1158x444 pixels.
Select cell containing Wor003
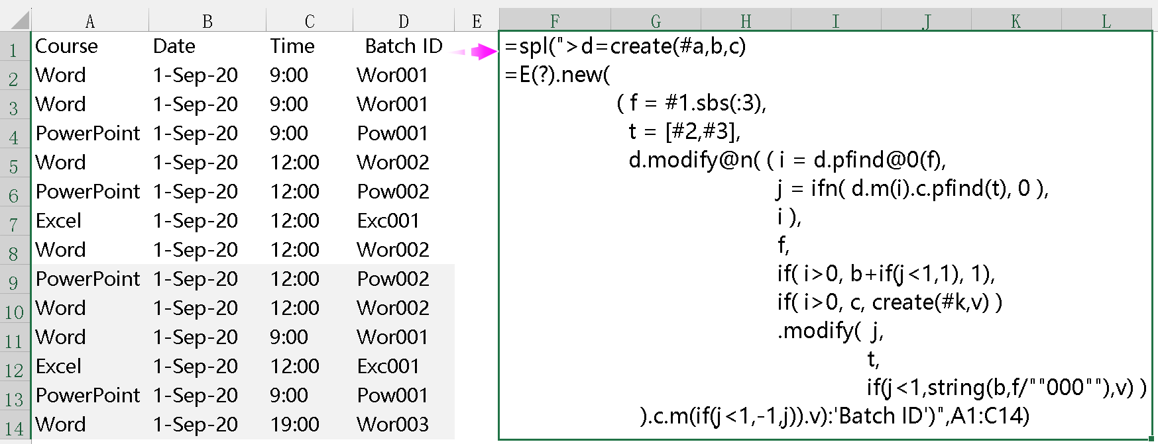392,424
